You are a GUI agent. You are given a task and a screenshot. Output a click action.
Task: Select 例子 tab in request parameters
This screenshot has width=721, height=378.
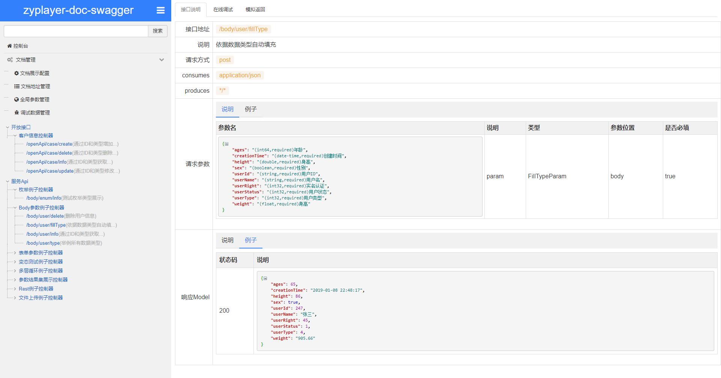tap(250, 109)
